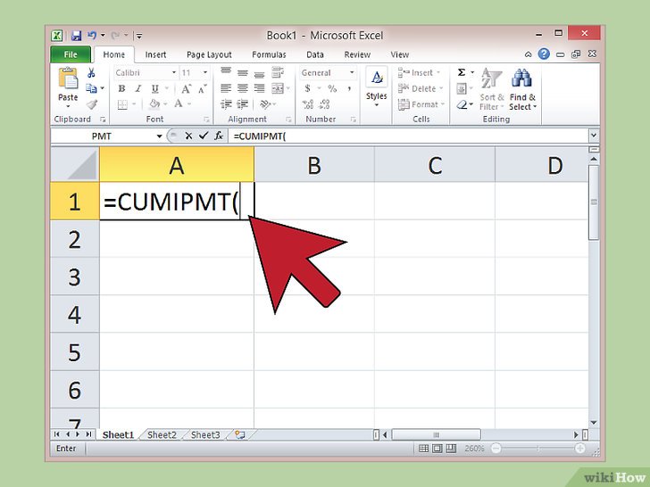Screen dimensions: 650x487
Task: Click the Accounting dollar format icon
Action: pos(307,88)
